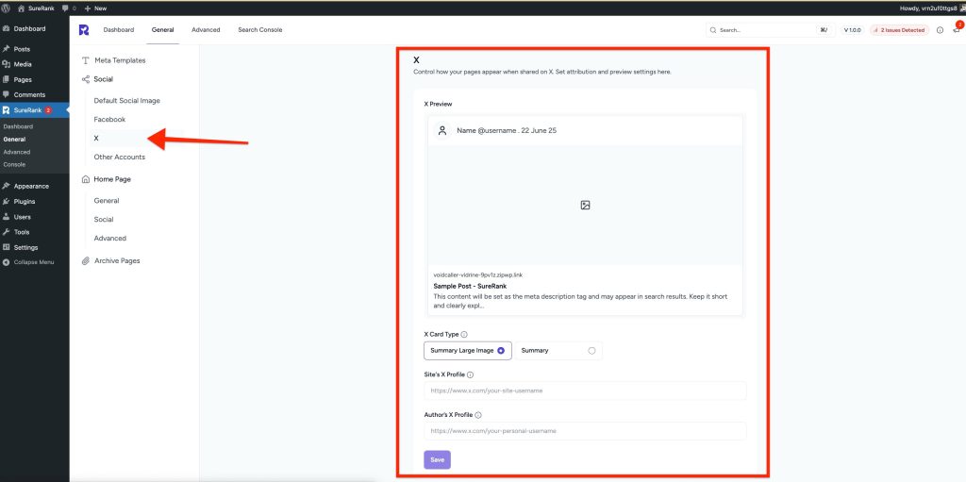The width and height of the screenshot is (966, 482).
Task: Switch to the Search Console tab
Action: point(260,29)
